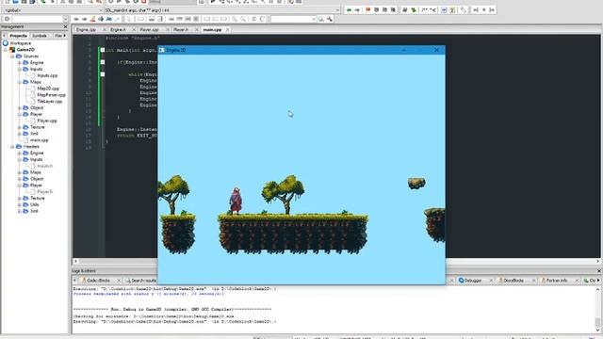The image size is (603, 339).
Task: Open the Fortran info log tab
Action: (x=556, y=281)
